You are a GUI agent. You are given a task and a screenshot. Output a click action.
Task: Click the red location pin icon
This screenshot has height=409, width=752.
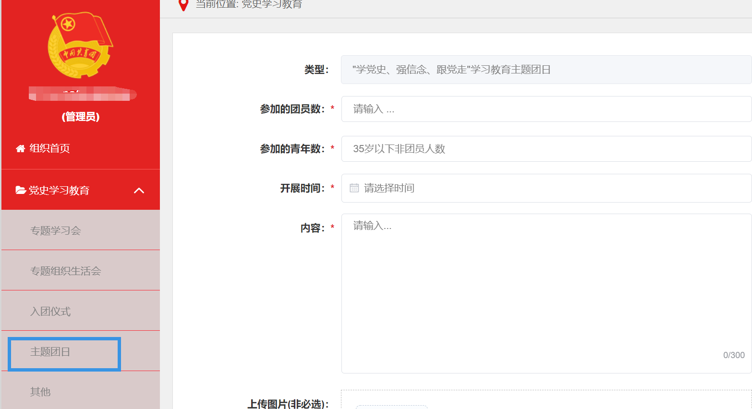[x=183, y=5]
